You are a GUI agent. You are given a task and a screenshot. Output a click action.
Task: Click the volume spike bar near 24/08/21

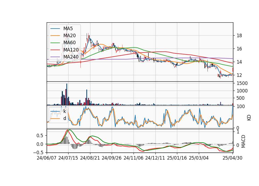click(x=87, y=97)
